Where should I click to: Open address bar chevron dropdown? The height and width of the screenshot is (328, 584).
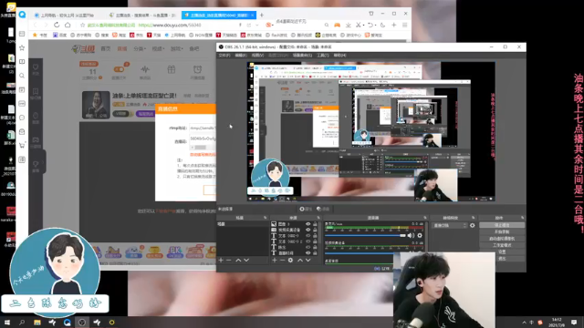257,25
